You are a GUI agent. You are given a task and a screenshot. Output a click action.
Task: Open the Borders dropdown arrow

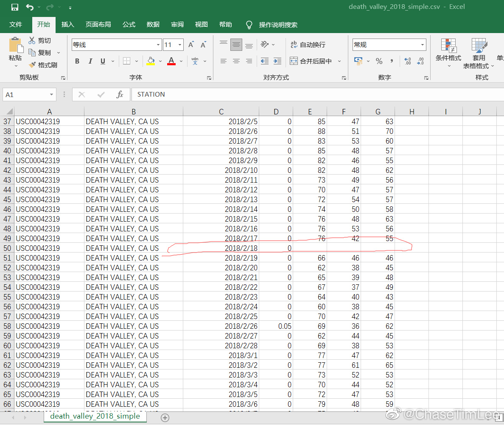pyautogui.click(x=137, y=61)
